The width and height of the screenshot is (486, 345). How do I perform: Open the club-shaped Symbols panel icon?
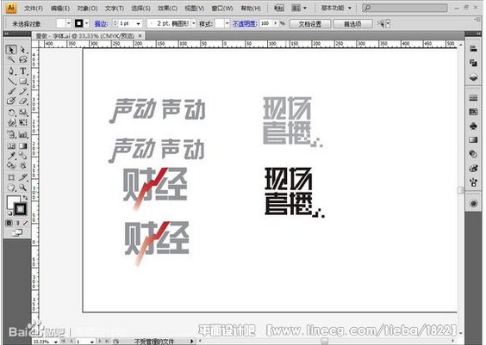coord(473,126)
